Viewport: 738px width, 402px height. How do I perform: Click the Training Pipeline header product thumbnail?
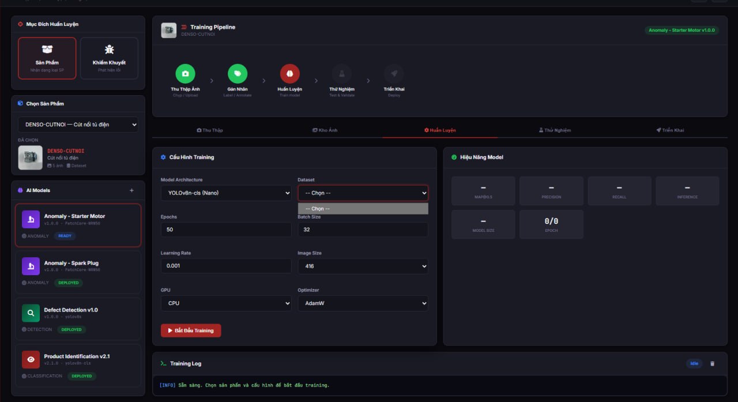168,30
